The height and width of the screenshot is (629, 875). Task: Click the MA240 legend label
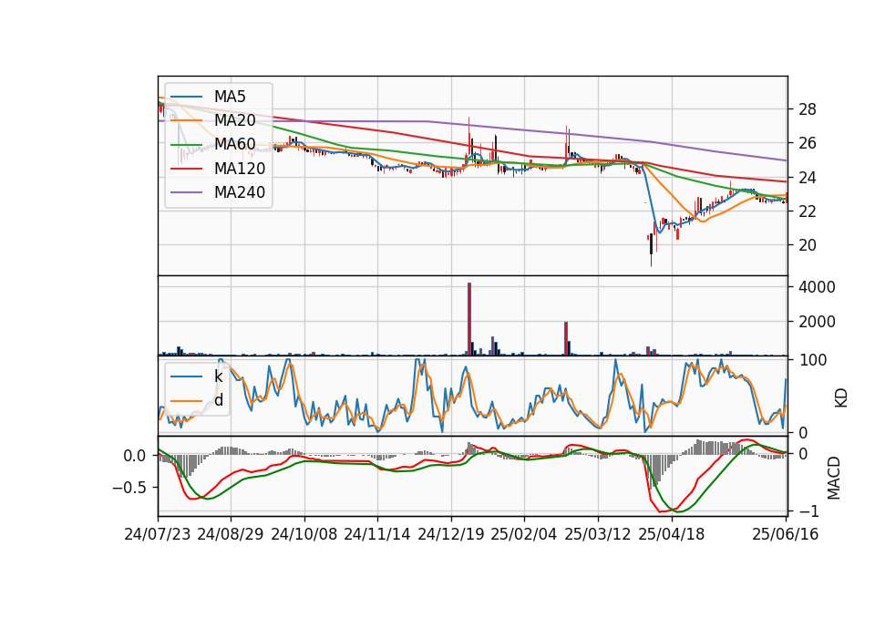(x=240, y=192)
